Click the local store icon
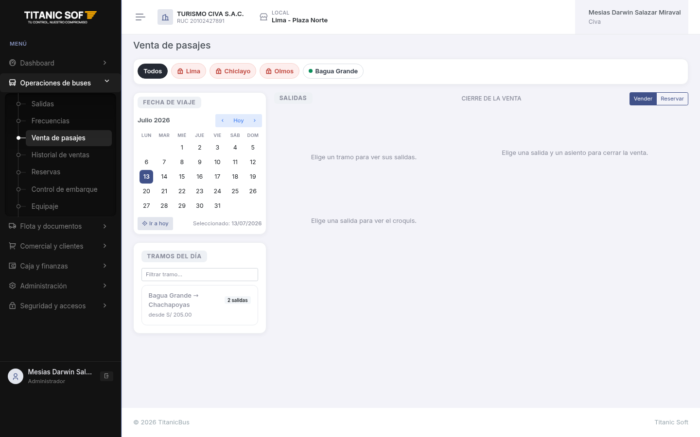The width and height of the screenshot is (700, 437). pyautogui.click(x=263, y=17)
